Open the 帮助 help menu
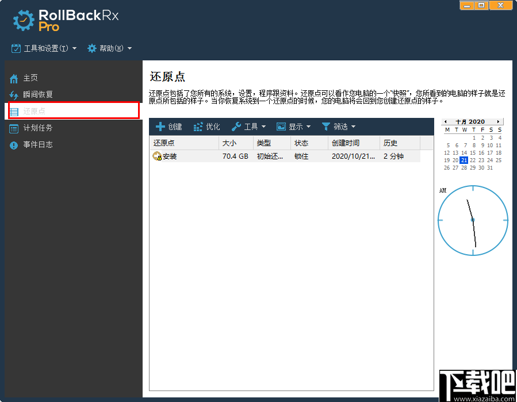Image resolution: width=517 pixels, height=402 pixels. [109, 48]
